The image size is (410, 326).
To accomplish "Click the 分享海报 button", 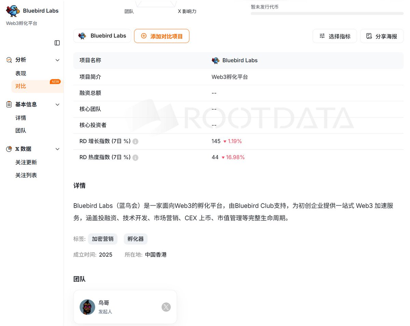I will 382,36.
